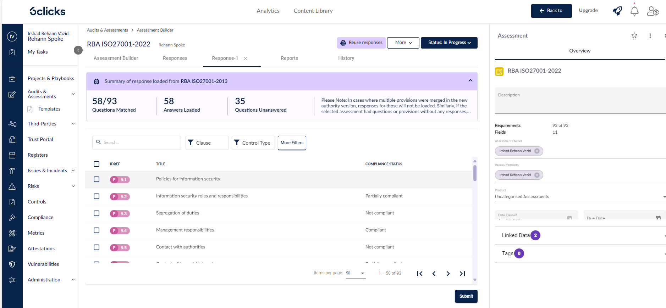Viewport: 666px width, 308px height.
Task: Collapse the sidebar with the arrow button
Action: pyautogui.click(x=78, y=50)
